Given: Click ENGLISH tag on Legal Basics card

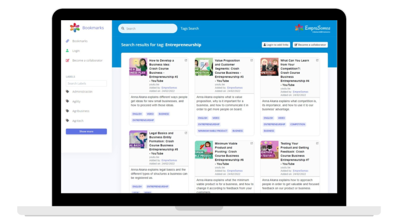Looking at the screenshot, I should coord(137,187).
